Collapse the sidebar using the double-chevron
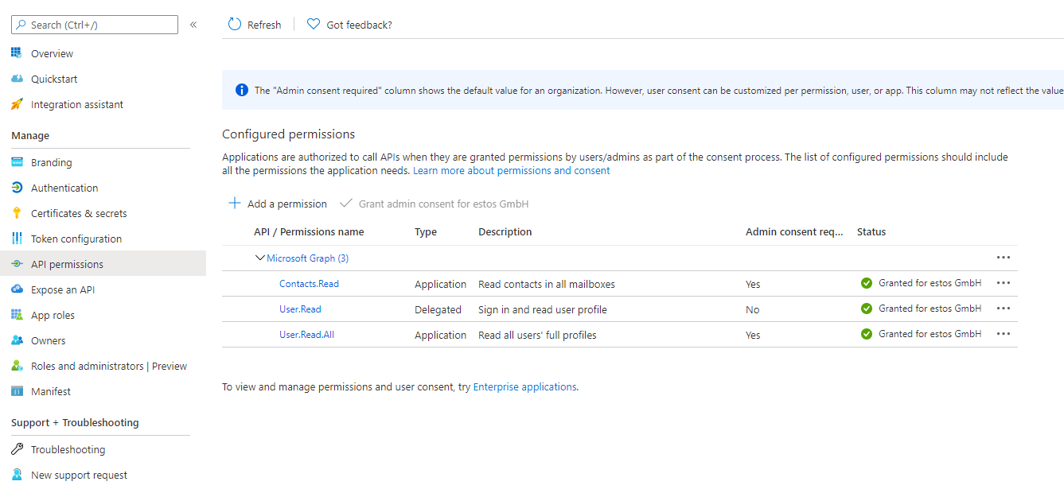The image size is (1064, 493). tap(193, 25)
